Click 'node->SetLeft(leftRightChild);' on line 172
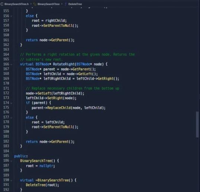 click(x=55, y=93)
